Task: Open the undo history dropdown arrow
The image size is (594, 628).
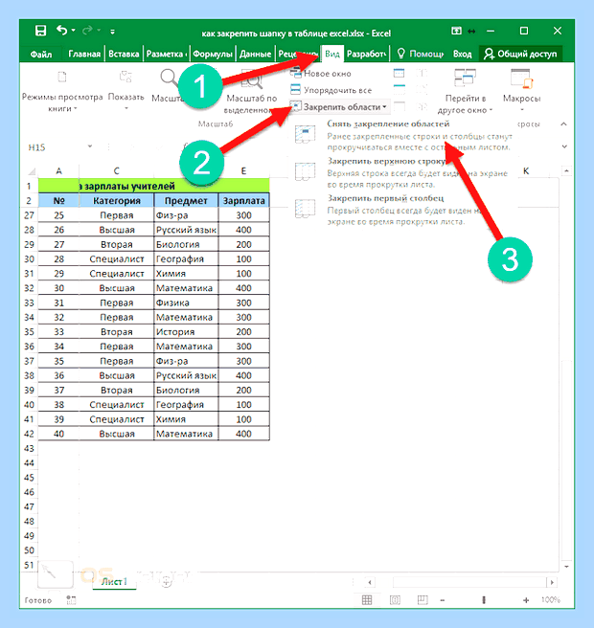Action: (73, 31)
